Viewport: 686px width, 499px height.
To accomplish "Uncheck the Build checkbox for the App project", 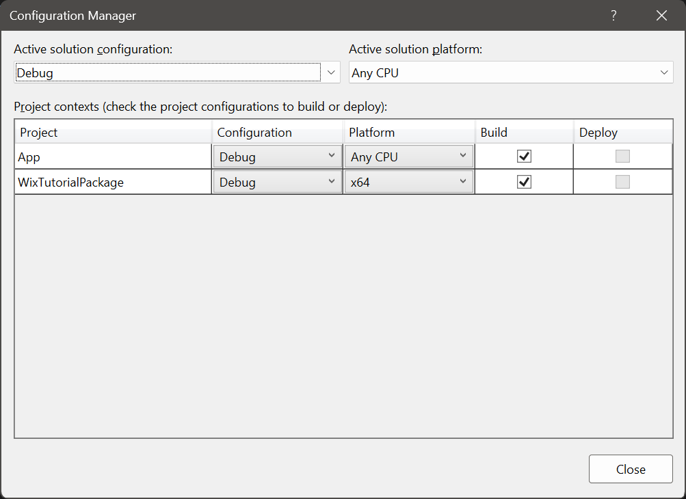I will click(x=523, y=156).
